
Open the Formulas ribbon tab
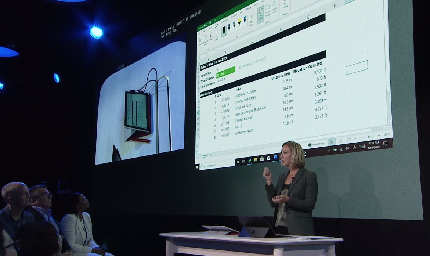pyautogui.click(x=234, y=16)
